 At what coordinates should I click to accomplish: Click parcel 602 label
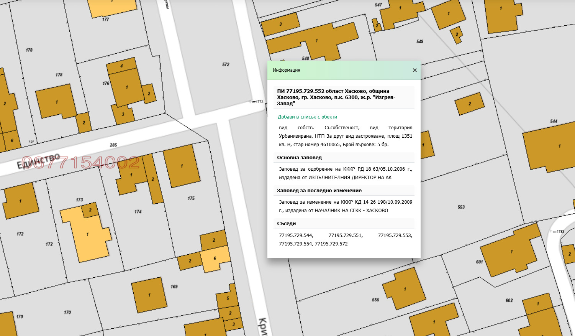[509, 300]
